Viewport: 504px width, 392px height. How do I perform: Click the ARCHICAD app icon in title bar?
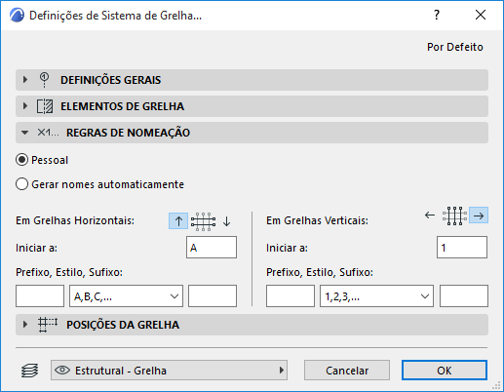(17, 16)
